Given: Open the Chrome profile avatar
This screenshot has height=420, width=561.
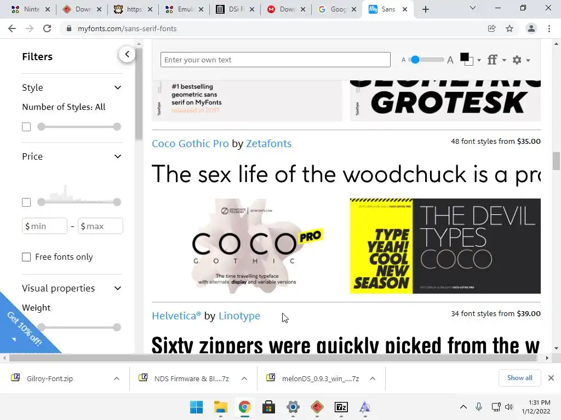Looking at the screenshot, I should pyautogui.click(x=531, y=28).
